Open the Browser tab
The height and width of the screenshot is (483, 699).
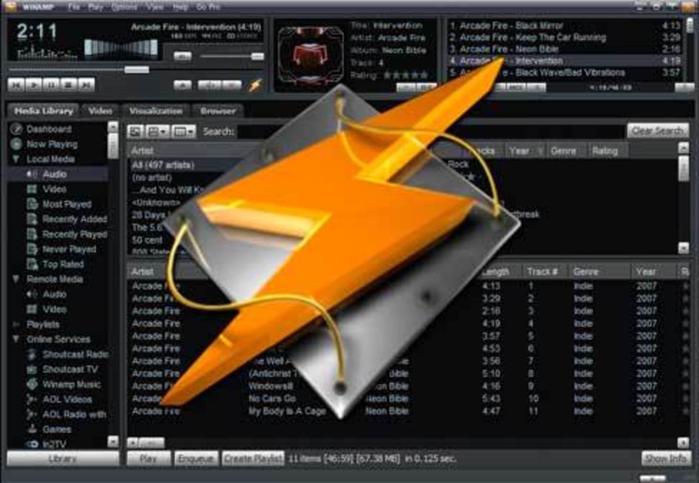(x=218, y=111)
